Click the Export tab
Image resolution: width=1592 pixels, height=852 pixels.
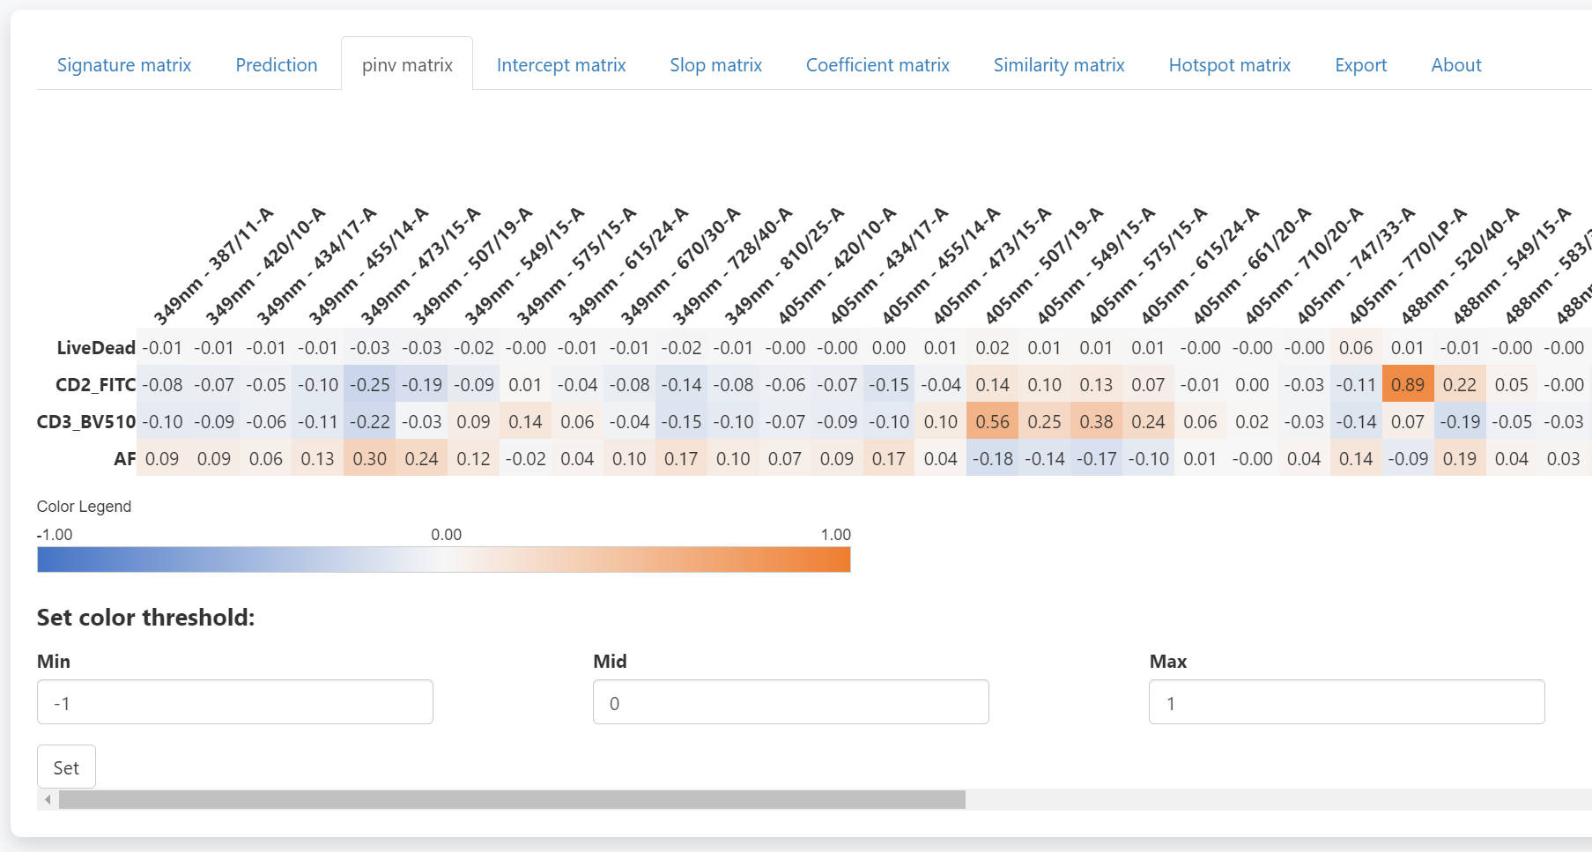[x=1360, y=65]
